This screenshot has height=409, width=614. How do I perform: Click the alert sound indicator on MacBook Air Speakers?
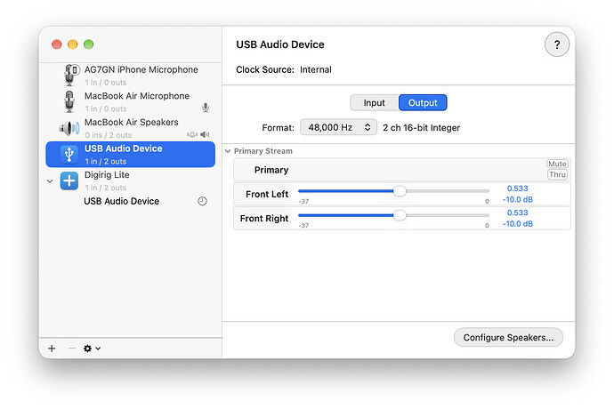coord(192,134)
